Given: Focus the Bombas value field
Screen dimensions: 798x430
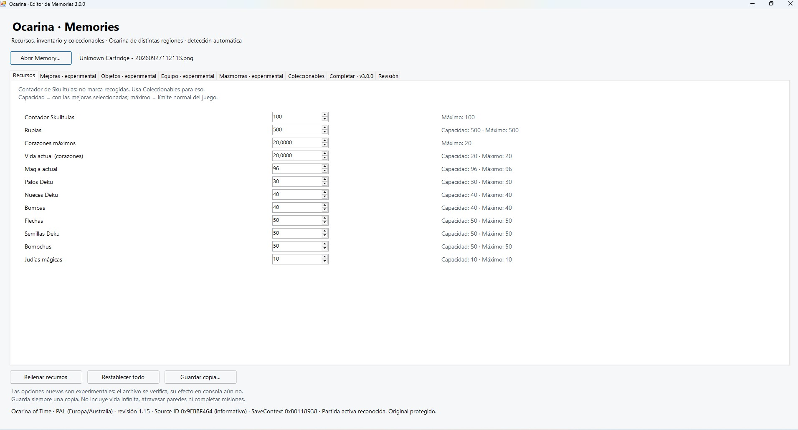Looking at the screenshot, I should (296, 207).
